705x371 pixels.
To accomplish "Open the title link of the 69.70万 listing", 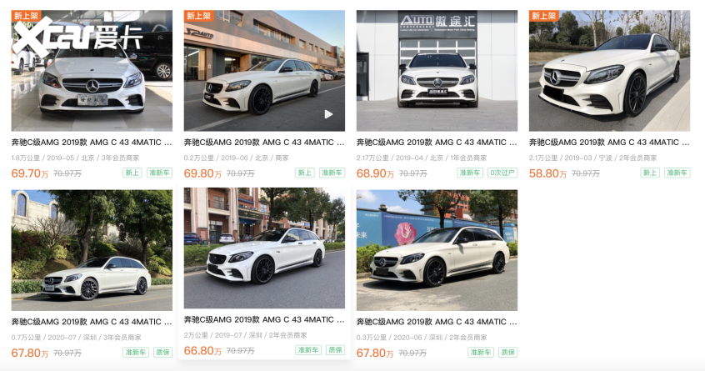I will point(92,143).
